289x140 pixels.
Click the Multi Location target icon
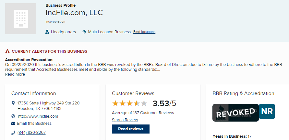(84, 32)
